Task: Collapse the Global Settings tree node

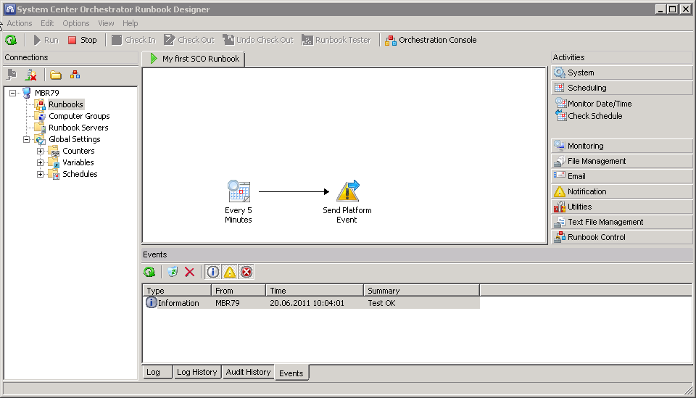Action: (x=27, y=139)
